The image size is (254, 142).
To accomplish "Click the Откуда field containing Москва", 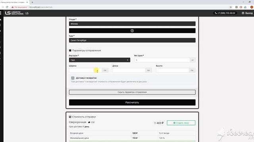I will click(132, 24).
